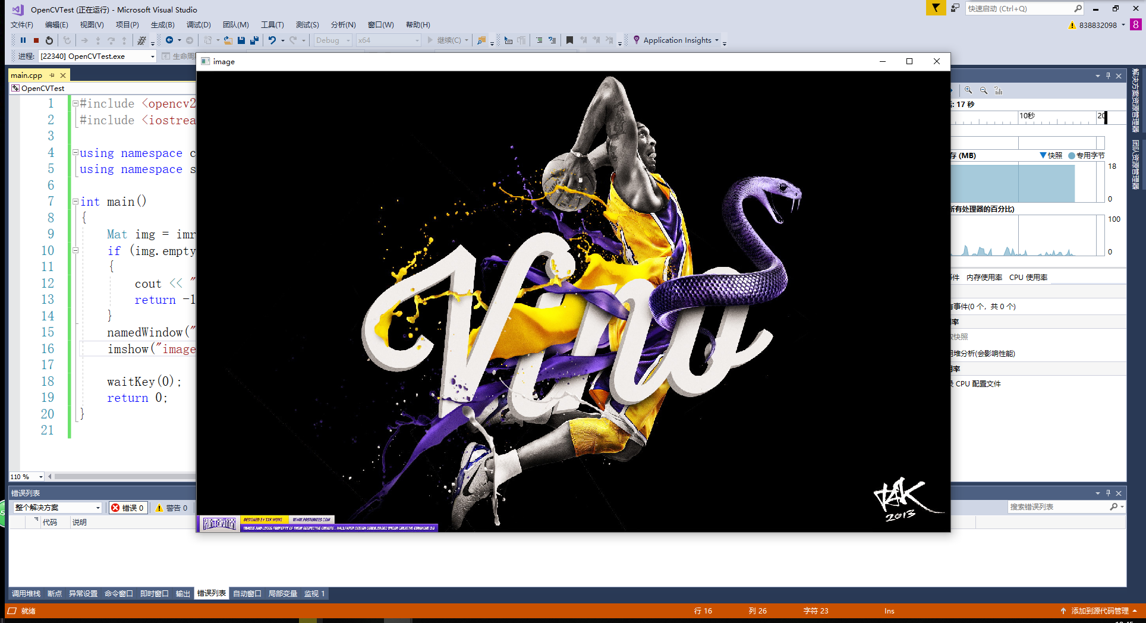Save main.cpp with the floppy icon
Screen dimensions: 1146x623
tap(241, 40)
